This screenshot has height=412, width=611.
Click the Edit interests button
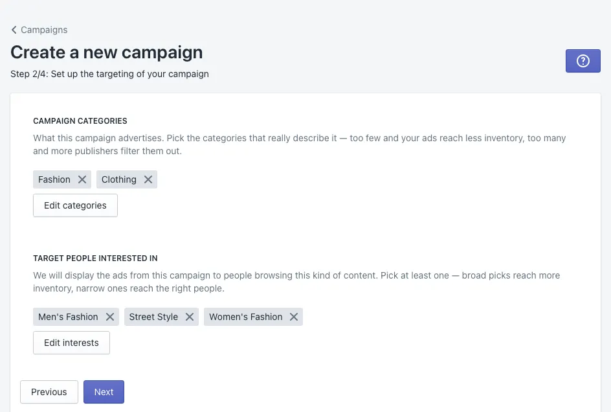coord(71,343)
